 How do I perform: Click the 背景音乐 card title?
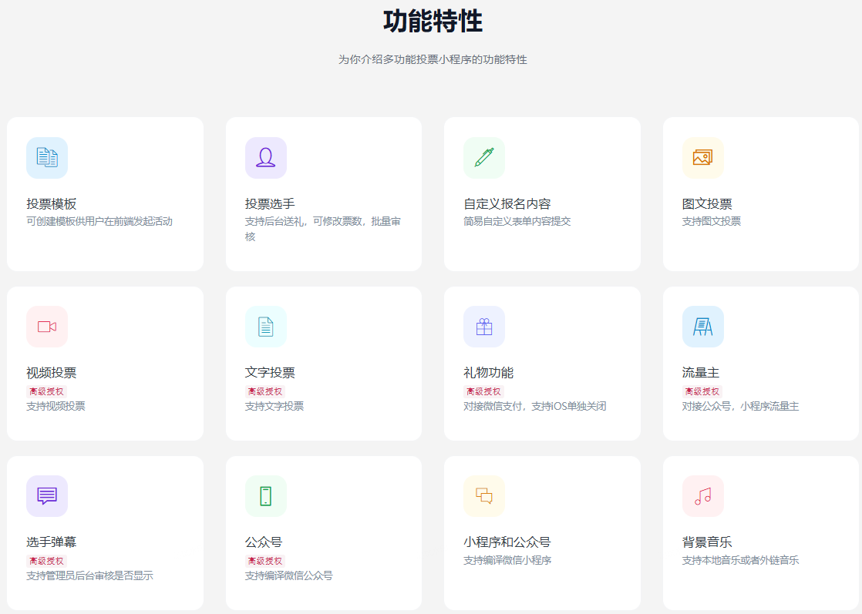coord(707,542)
